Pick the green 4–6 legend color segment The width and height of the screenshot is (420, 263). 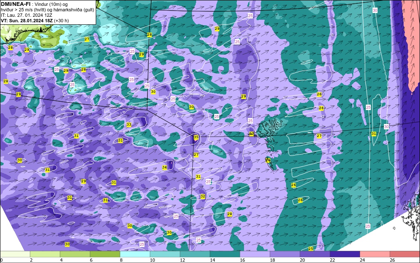[75, 254]
